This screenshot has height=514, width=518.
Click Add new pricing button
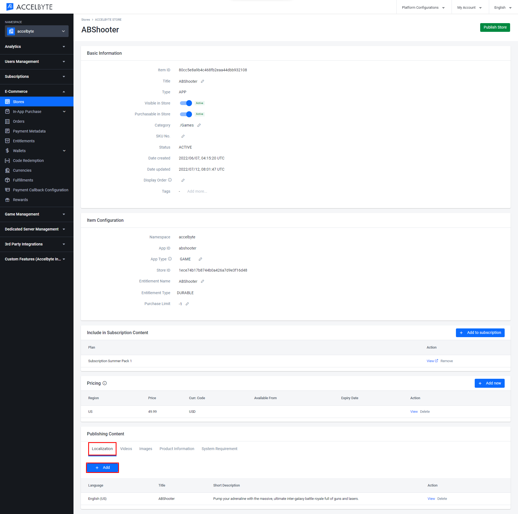489,383
